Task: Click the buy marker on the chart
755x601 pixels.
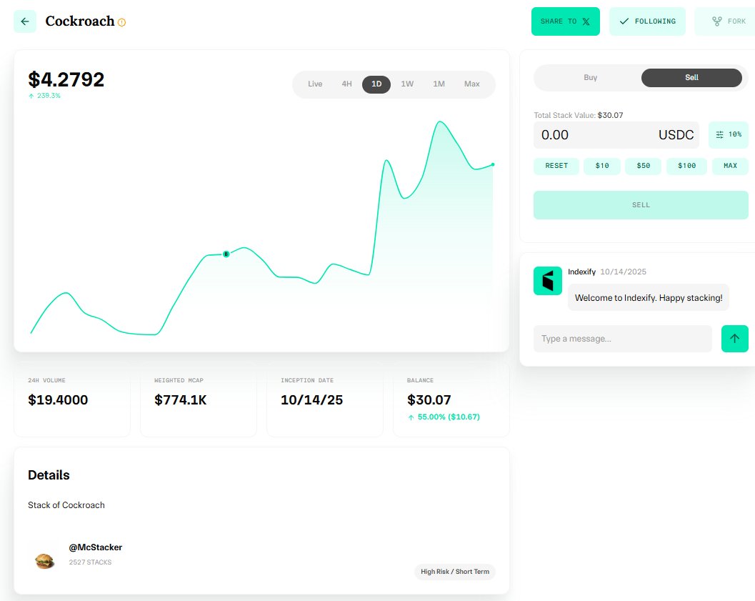Action: [226, 254]
